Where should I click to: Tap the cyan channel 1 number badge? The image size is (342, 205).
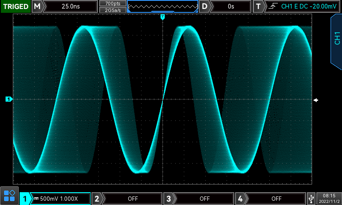pyautogui.click(x=25, y=199)
